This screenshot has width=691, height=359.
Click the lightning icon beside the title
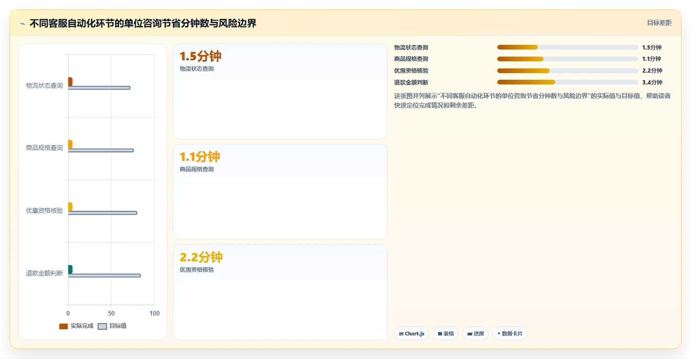(23, 24)
